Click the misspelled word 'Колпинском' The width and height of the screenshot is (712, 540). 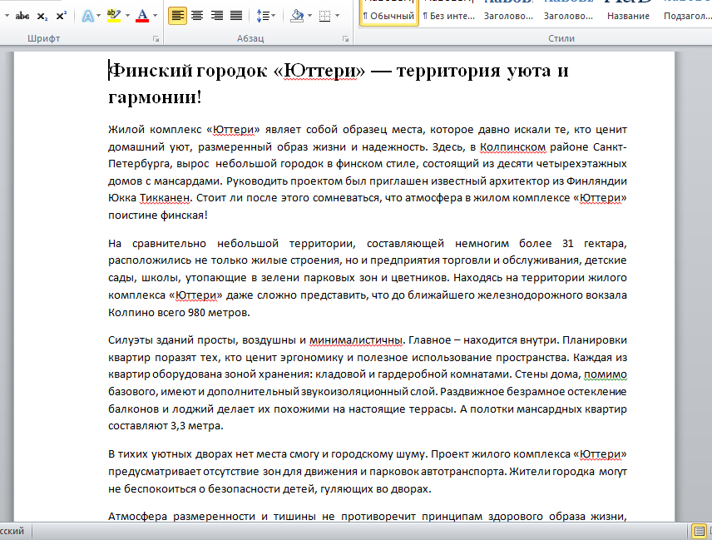tap(512, 146)
